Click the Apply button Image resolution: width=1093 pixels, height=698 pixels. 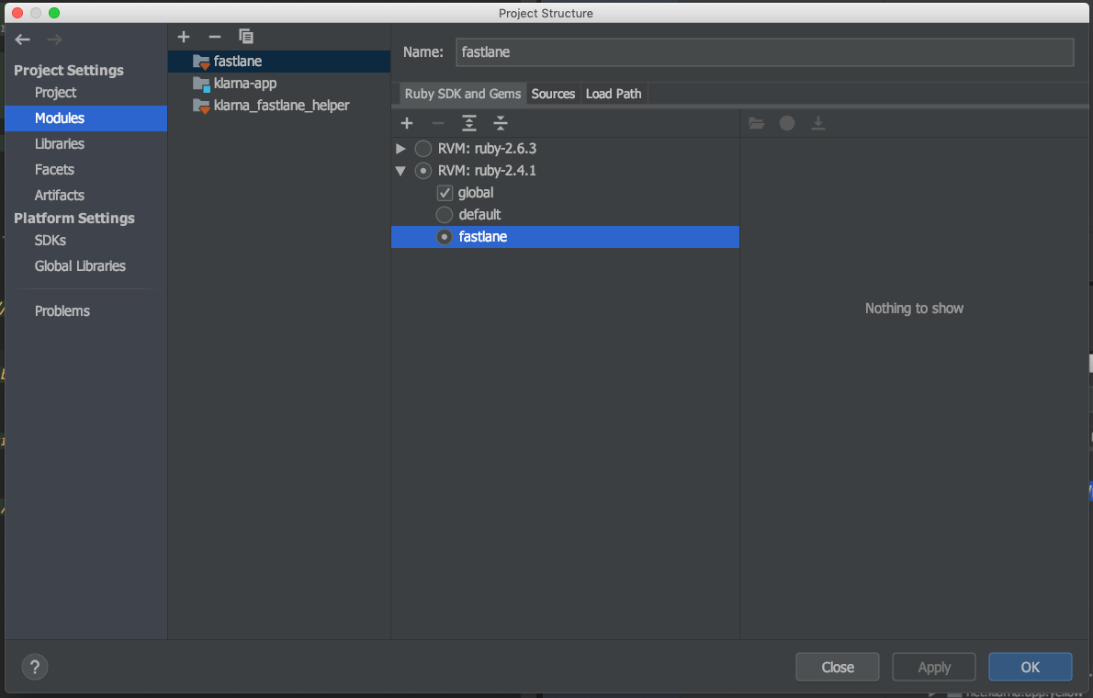click(933, 667)
